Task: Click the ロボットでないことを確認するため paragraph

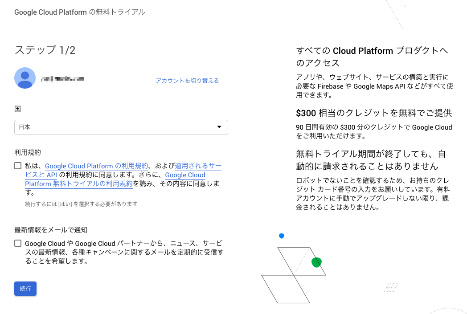Action: 373,194
